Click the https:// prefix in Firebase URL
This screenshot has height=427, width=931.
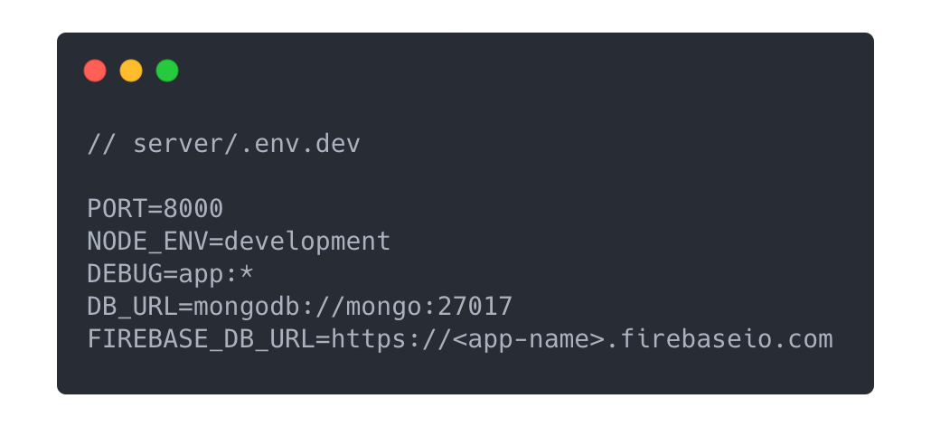coord(390,339)
